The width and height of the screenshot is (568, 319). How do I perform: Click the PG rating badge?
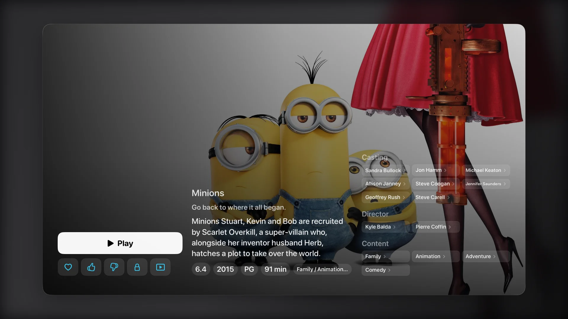tap(249, 269)
